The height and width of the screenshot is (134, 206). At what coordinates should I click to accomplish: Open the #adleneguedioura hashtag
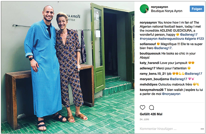(x=171, y=39)
